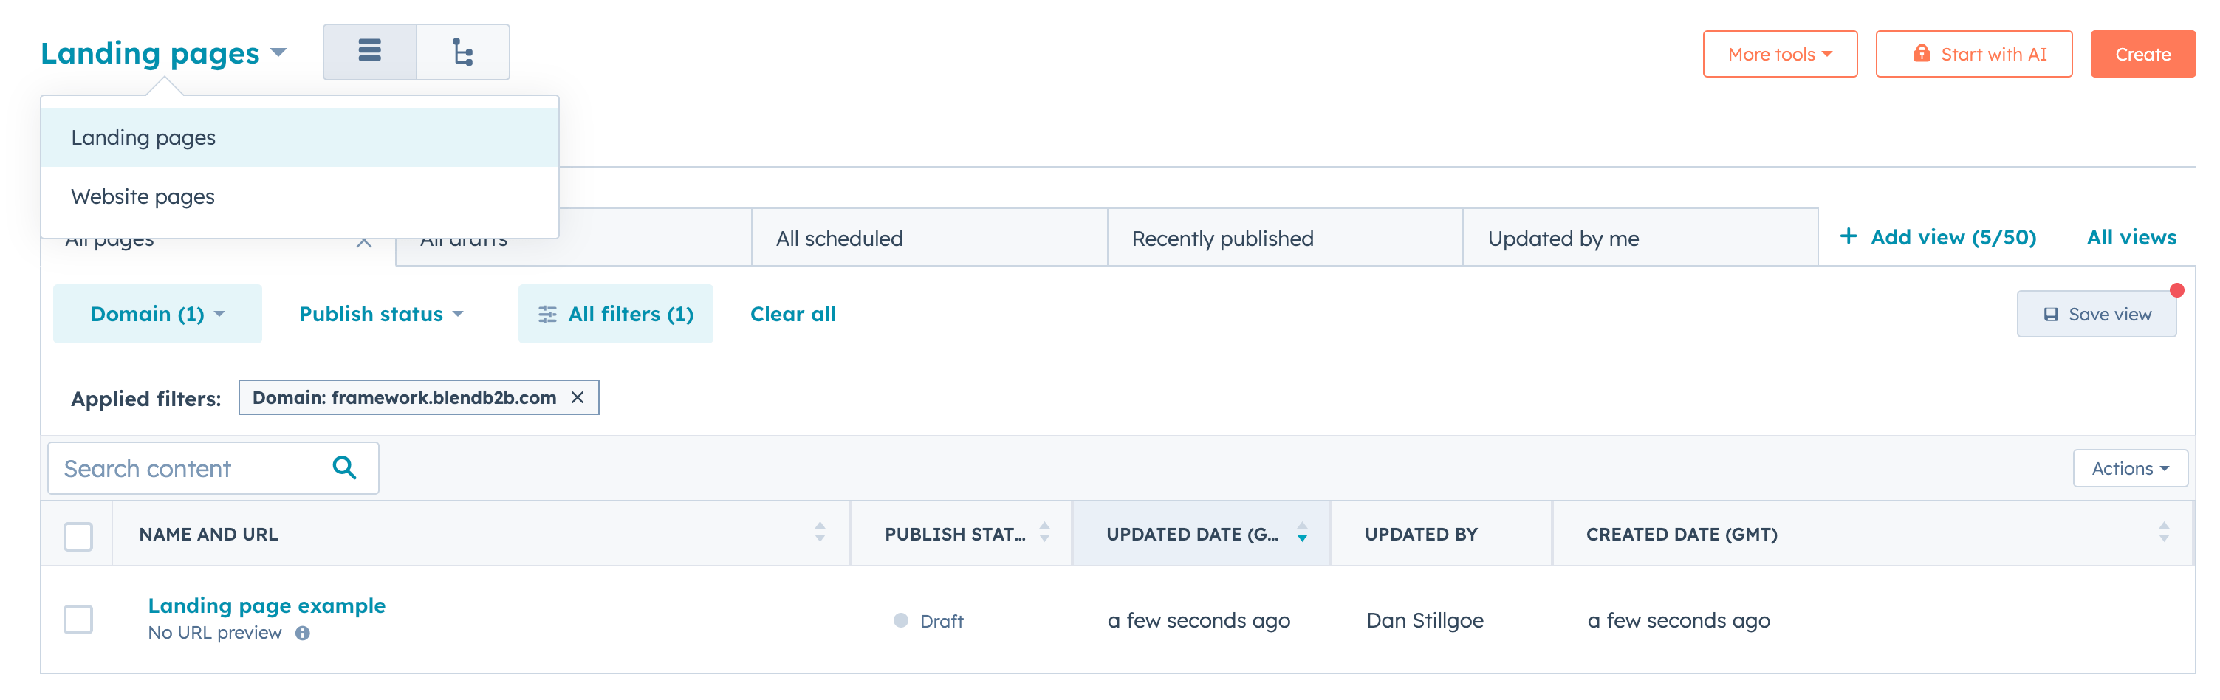The image size is (2220, 700).
Task: Click the plus icon next to Add view
Action: tap(1849, 236)
